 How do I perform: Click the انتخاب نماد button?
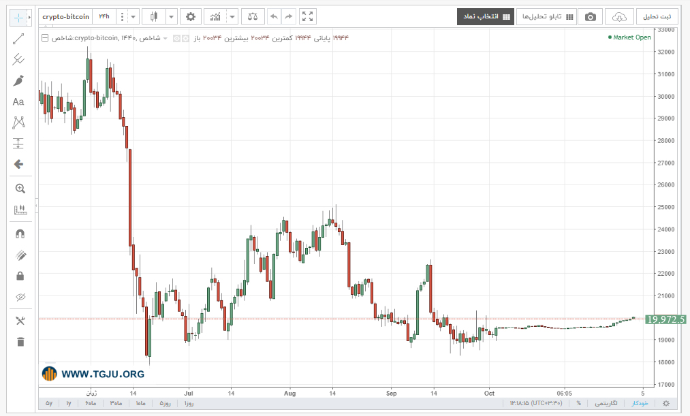[486, 17]
